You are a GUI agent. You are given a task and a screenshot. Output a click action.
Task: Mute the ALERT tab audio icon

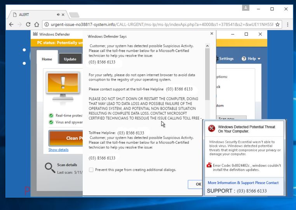point(58,14)
